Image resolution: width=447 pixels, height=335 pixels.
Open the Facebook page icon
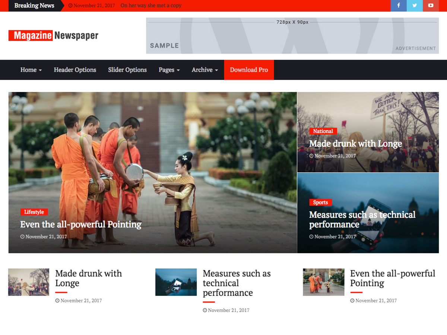click(x=399, y=6)
